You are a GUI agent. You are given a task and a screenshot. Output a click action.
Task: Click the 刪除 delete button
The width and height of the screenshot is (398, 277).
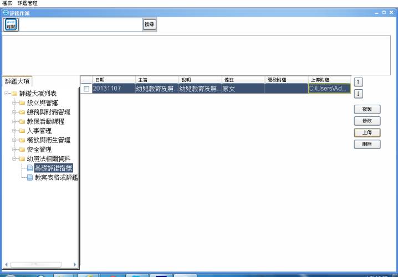pyautogui.click(x=366, y=144)
